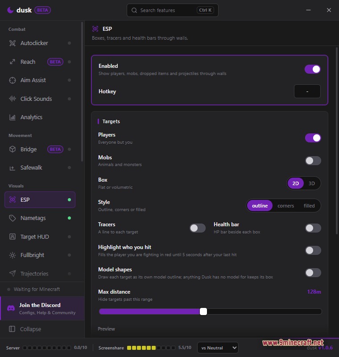Viewport: 339px width, 357px height.
Task: Click the Target HUD portrait icon
Action: point(12,237)
